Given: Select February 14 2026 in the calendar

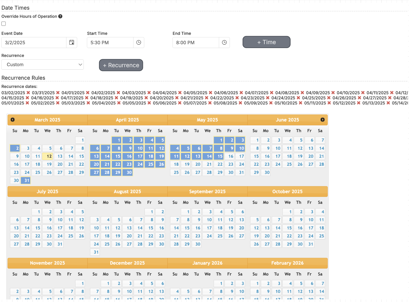Looking at the screenshot, I should (x=320, y=292).
